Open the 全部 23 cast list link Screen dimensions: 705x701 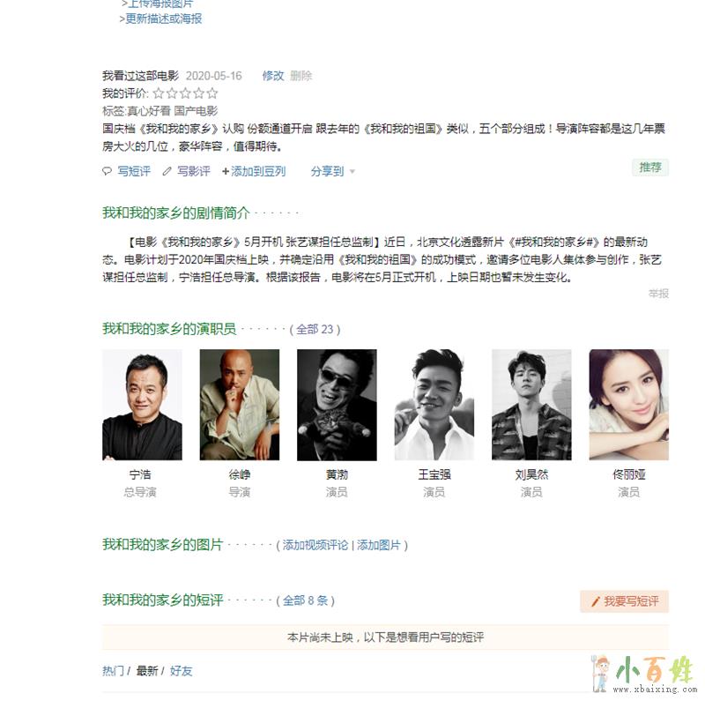click(315, 330)
